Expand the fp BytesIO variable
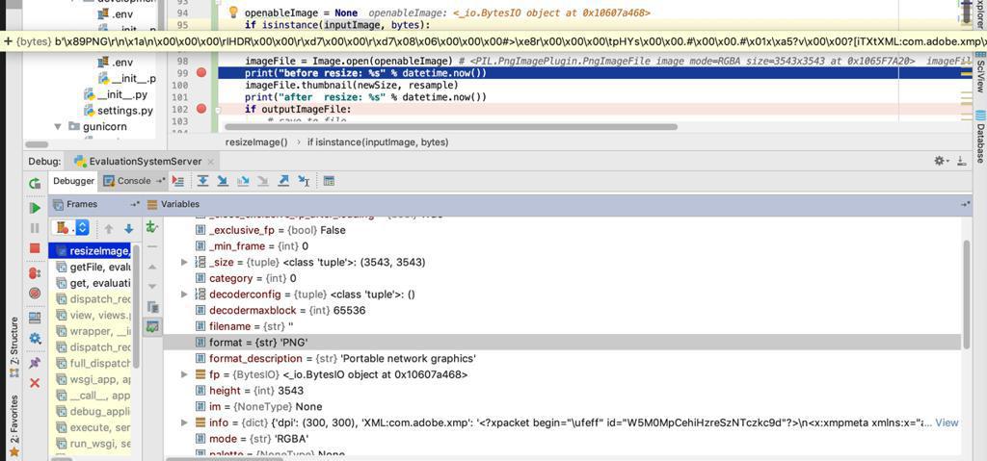This screenshot has height=461, width=987. pos(184,374)
